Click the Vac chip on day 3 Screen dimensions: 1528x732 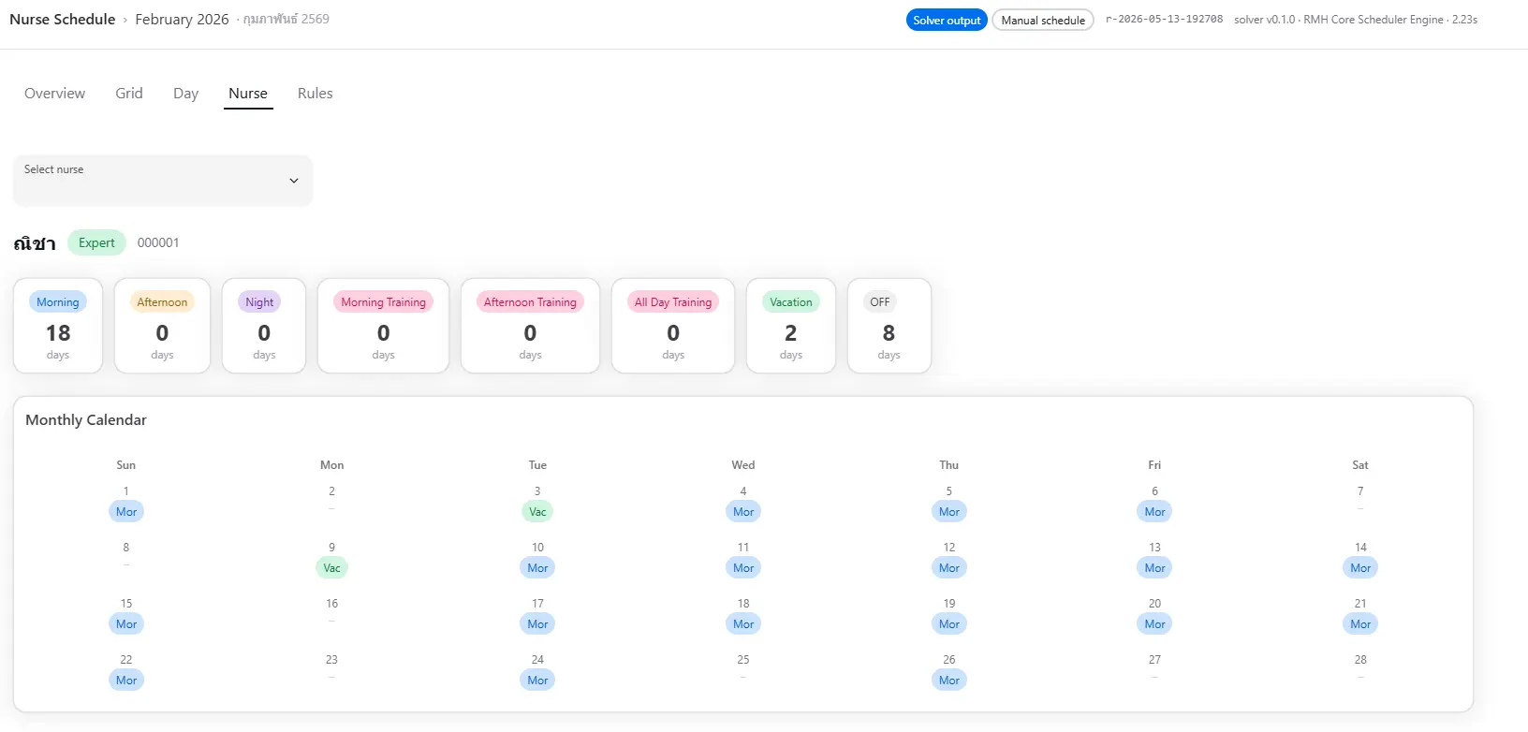coord(537,512)
